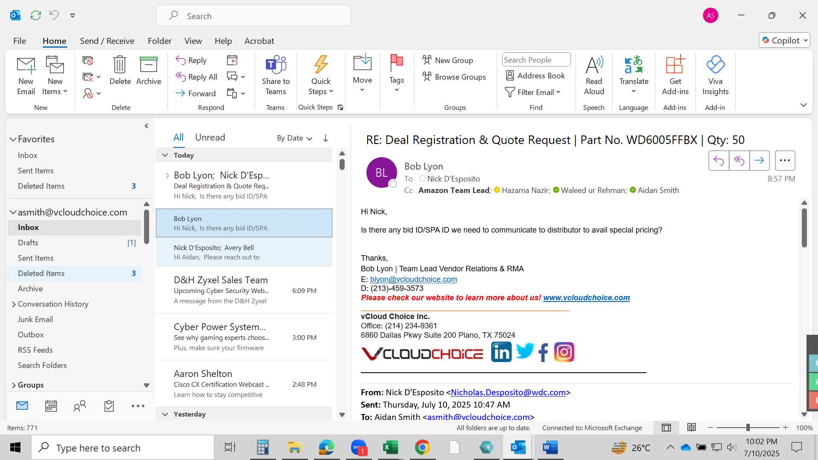
Task: Click Reply in the ribbon
Action: (x=191, y=60)
